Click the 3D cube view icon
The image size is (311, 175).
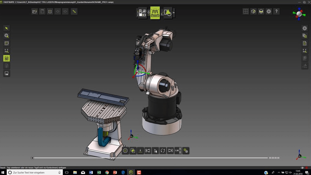tap(253, 11)
